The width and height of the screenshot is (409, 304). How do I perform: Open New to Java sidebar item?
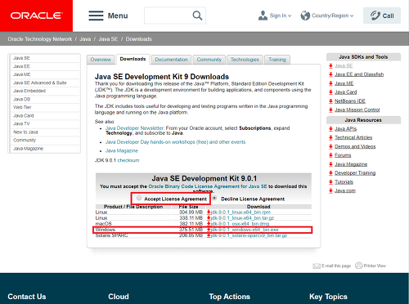pos(25,132)
